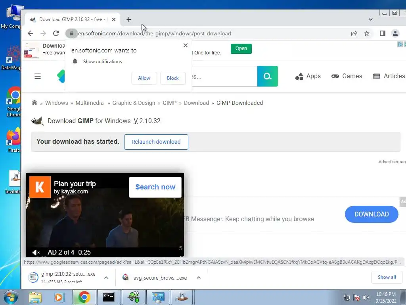This screenshot has height=305, width=406.
Task: Click Search now in Kayak ad
Action: coord(155,187)
